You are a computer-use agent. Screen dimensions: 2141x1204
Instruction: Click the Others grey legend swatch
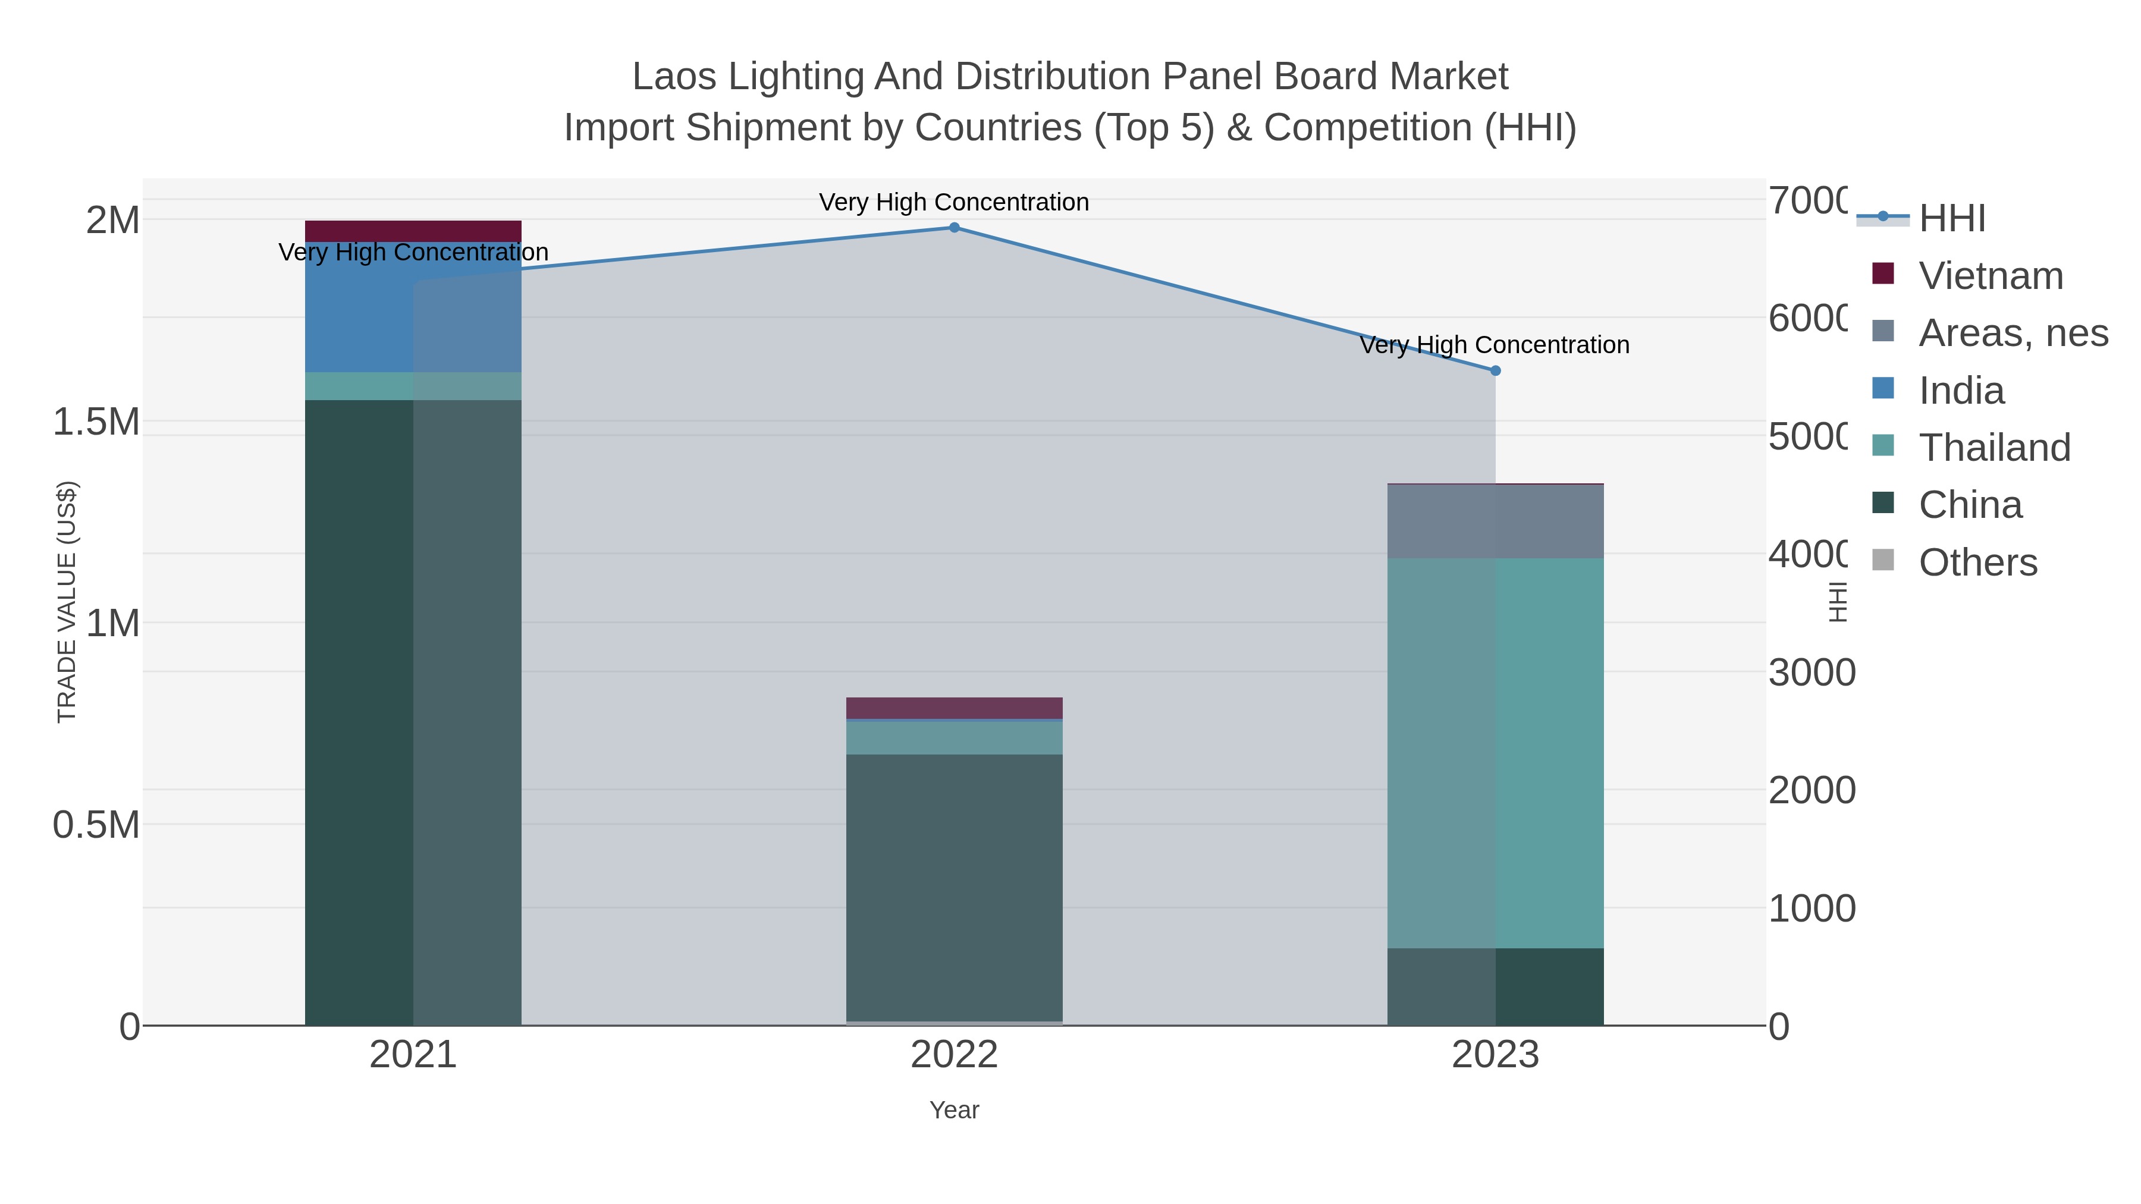coord(1882,560)
